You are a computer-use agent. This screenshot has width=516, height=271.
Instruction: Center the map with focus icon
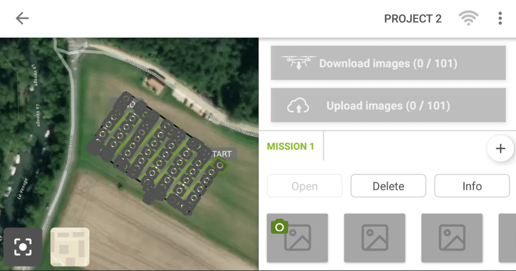23,247
